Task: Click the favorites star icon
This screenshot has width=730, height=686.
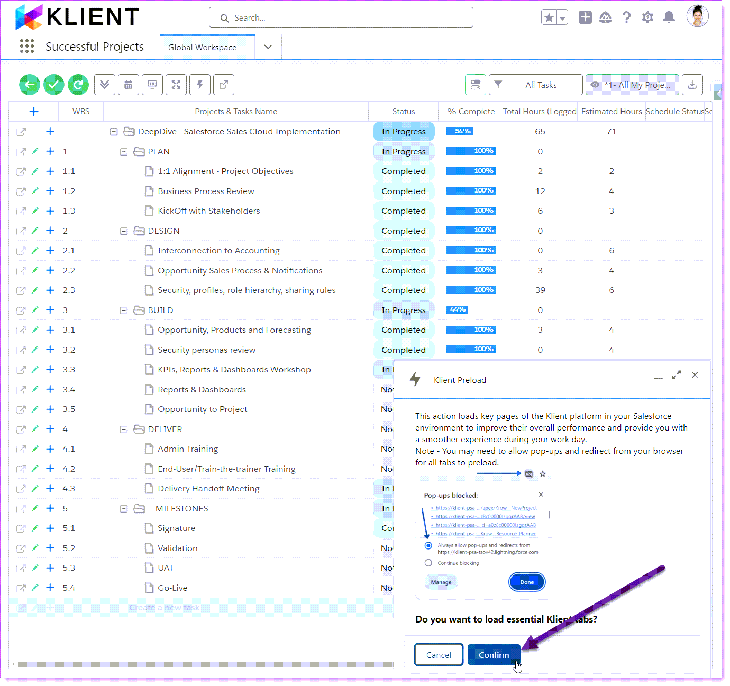Action: click(549, 17)
